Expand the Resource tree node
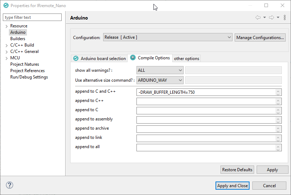 pos(6,26)
